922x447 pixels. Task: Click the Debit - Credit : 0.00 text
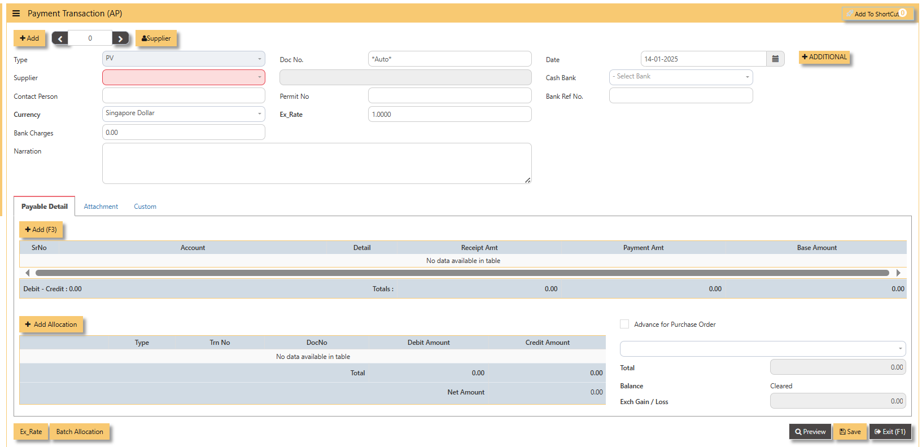click(x=53, y=289)
